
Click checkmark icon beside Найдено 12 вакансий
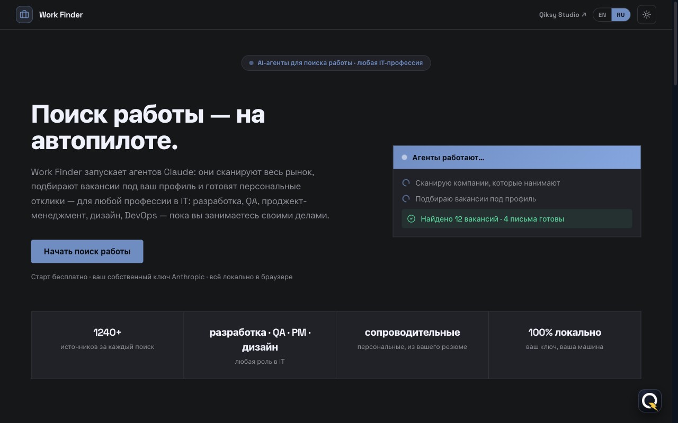coord(411,219)
